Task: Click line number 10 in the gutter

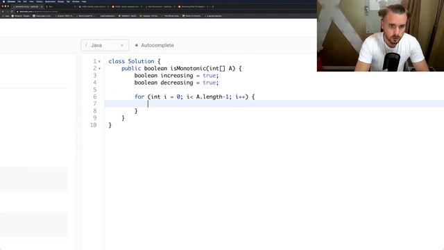Action: [94, 125]
